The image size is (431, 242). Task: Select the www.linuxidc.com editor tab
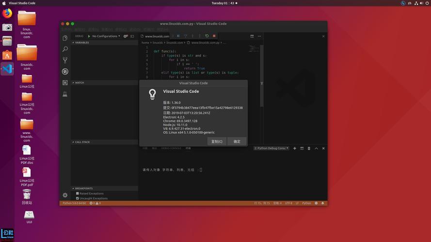tap(155, 36)
